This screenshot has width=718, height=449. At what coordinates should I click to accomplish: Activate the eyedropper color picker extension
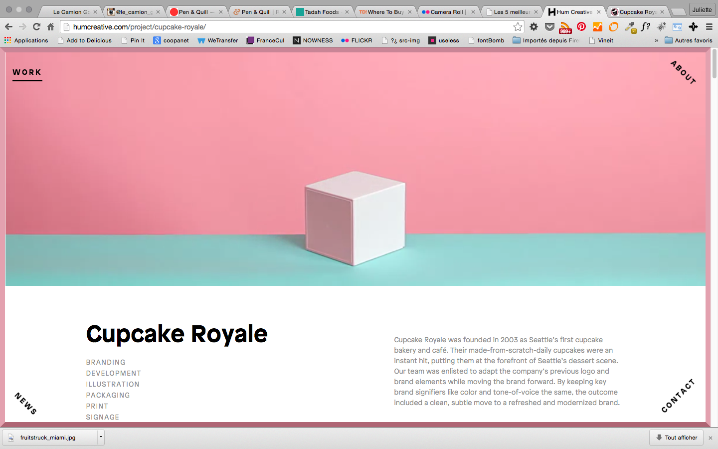point(630,27)
